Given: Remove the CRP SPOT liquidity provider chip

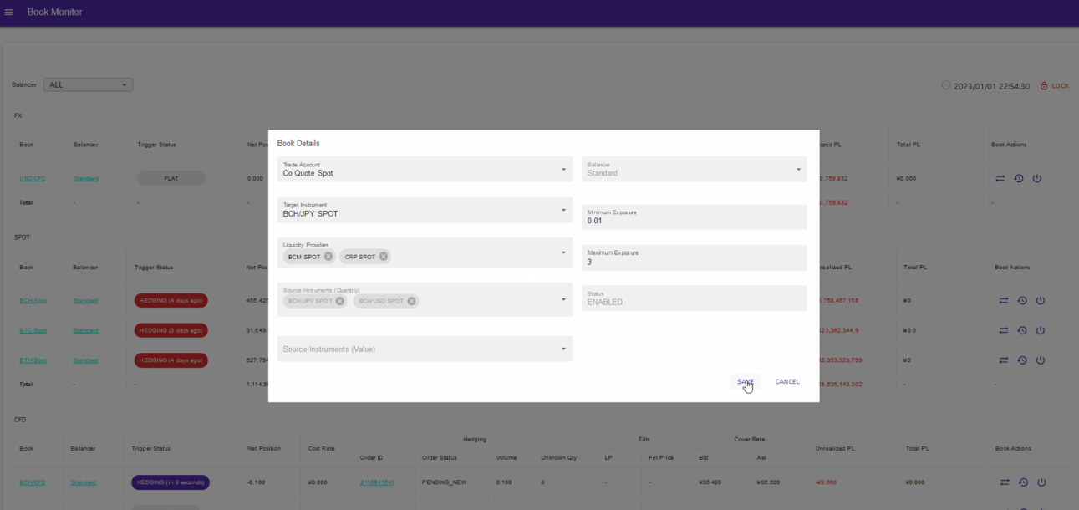Looking at the screenshot, I should [x=384, y=257].
